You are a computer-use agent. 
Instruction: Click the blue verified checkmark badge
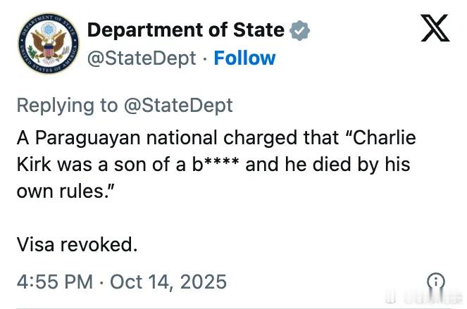pos(299,30)
